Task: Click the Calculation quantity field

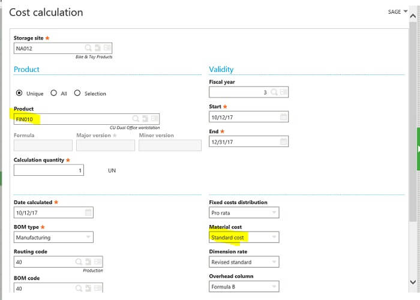Action: point(49,170)
